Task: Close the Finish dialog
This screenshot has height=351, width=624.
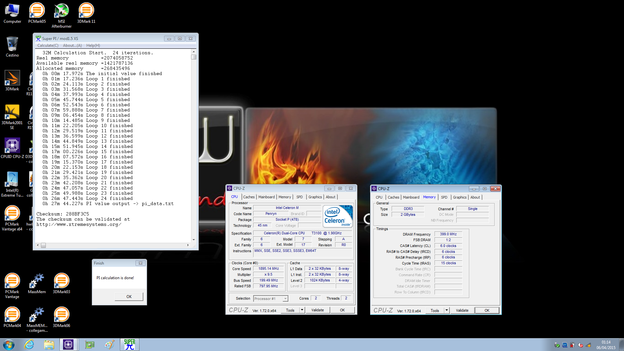Action: (140, 263)
